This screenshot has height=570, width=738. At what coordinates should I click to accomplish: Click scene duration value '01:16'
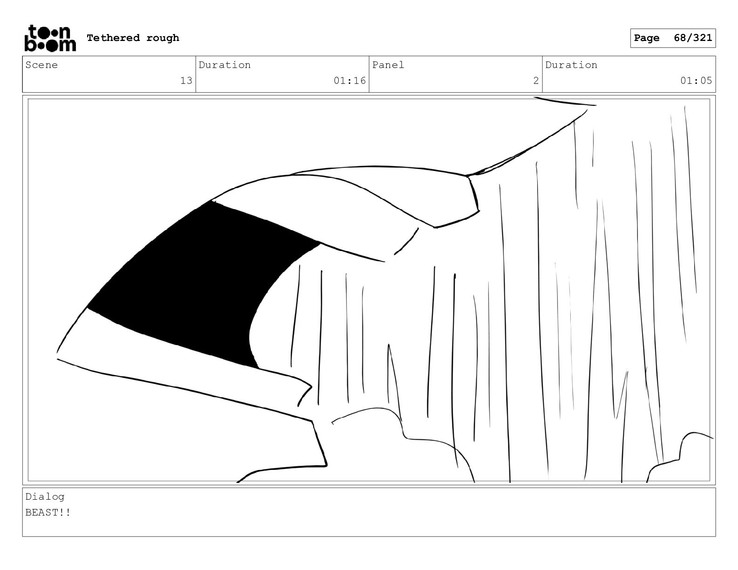tap(350, 81)
